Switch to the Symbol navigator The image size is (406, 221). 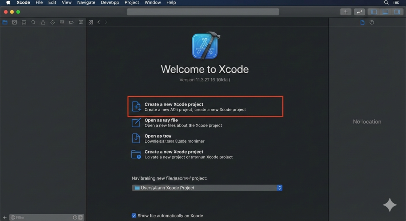point(24,23)
